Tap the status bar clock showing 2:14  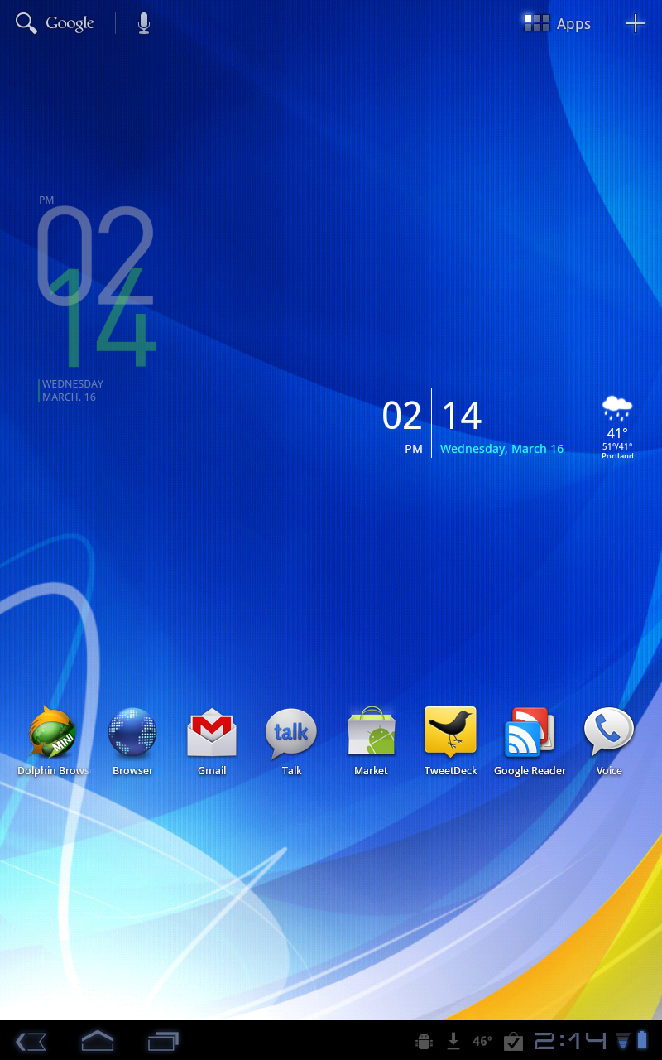coord(570,1041)
